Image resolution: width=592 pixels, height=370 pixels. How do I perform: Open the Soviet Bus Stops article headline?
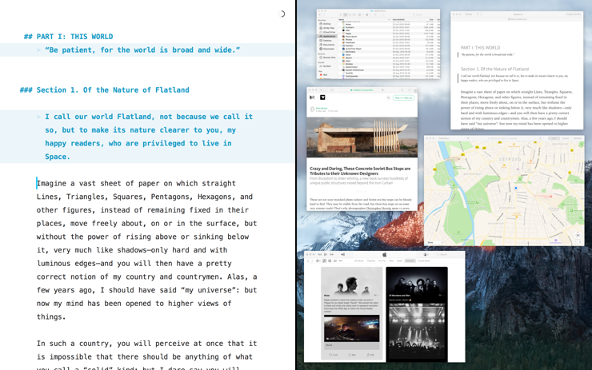[360, 171]
